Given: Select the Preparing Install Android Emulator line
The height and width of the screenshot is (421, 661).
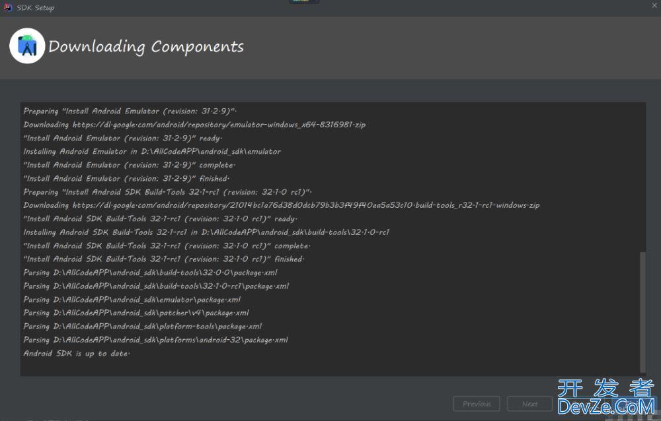Looking at the screenshot, I should tap(130, 111).
